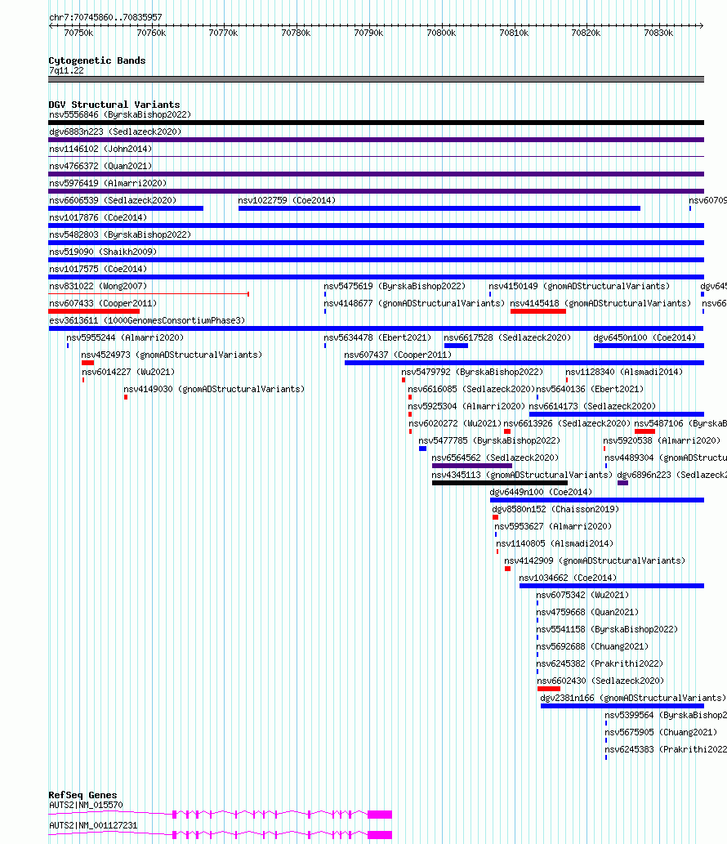Open nsv4345113 (gnomADStructuralVariants) variant
727x844 pixels.
pos(522,476)
